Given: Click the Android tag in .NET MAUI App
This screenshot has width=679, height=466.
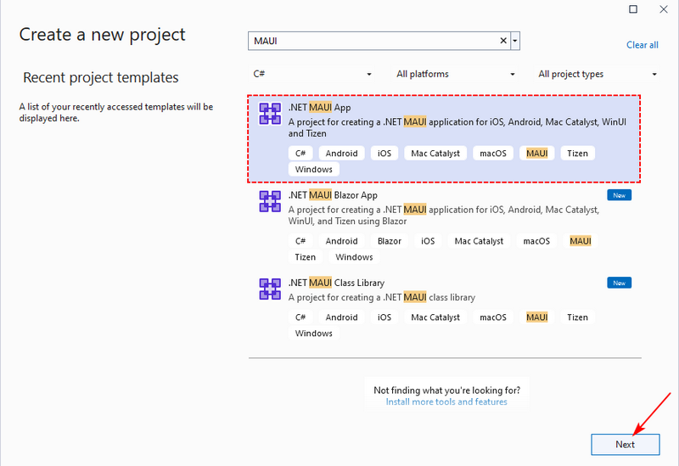Looking at the screenshot, I should tap(342, 154).
